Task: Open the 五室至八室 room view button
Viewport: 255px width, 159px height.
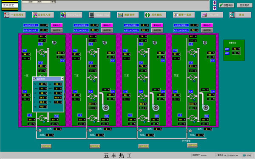Action: (43, 15)
